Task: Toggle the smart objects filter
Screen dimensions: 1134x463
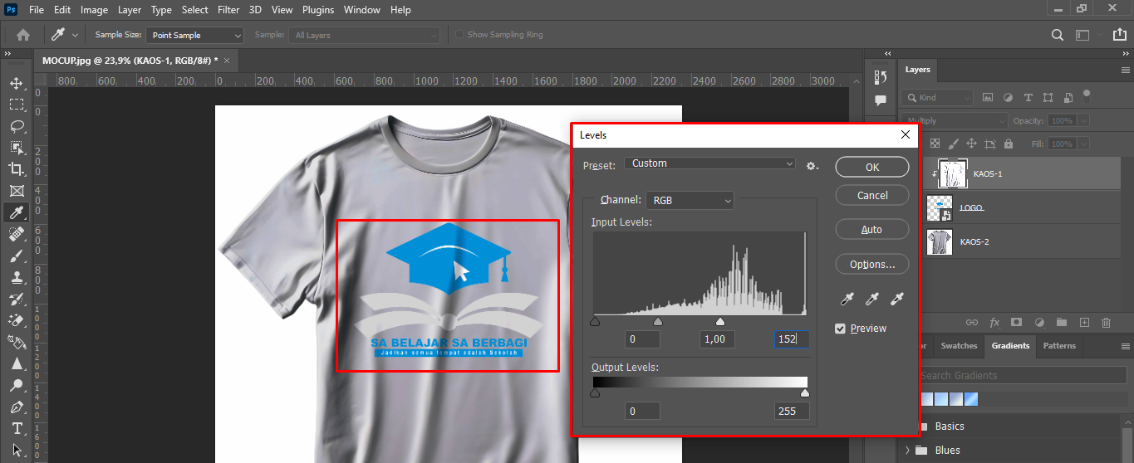Action: coord(1068,97)
